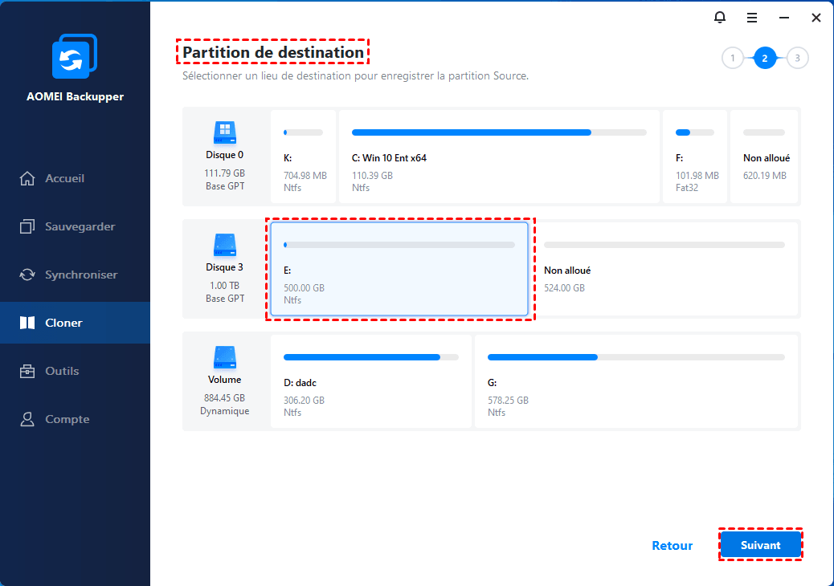Open the Sauvegarder section
Viewport: 834px width, 586px height.
75,227
